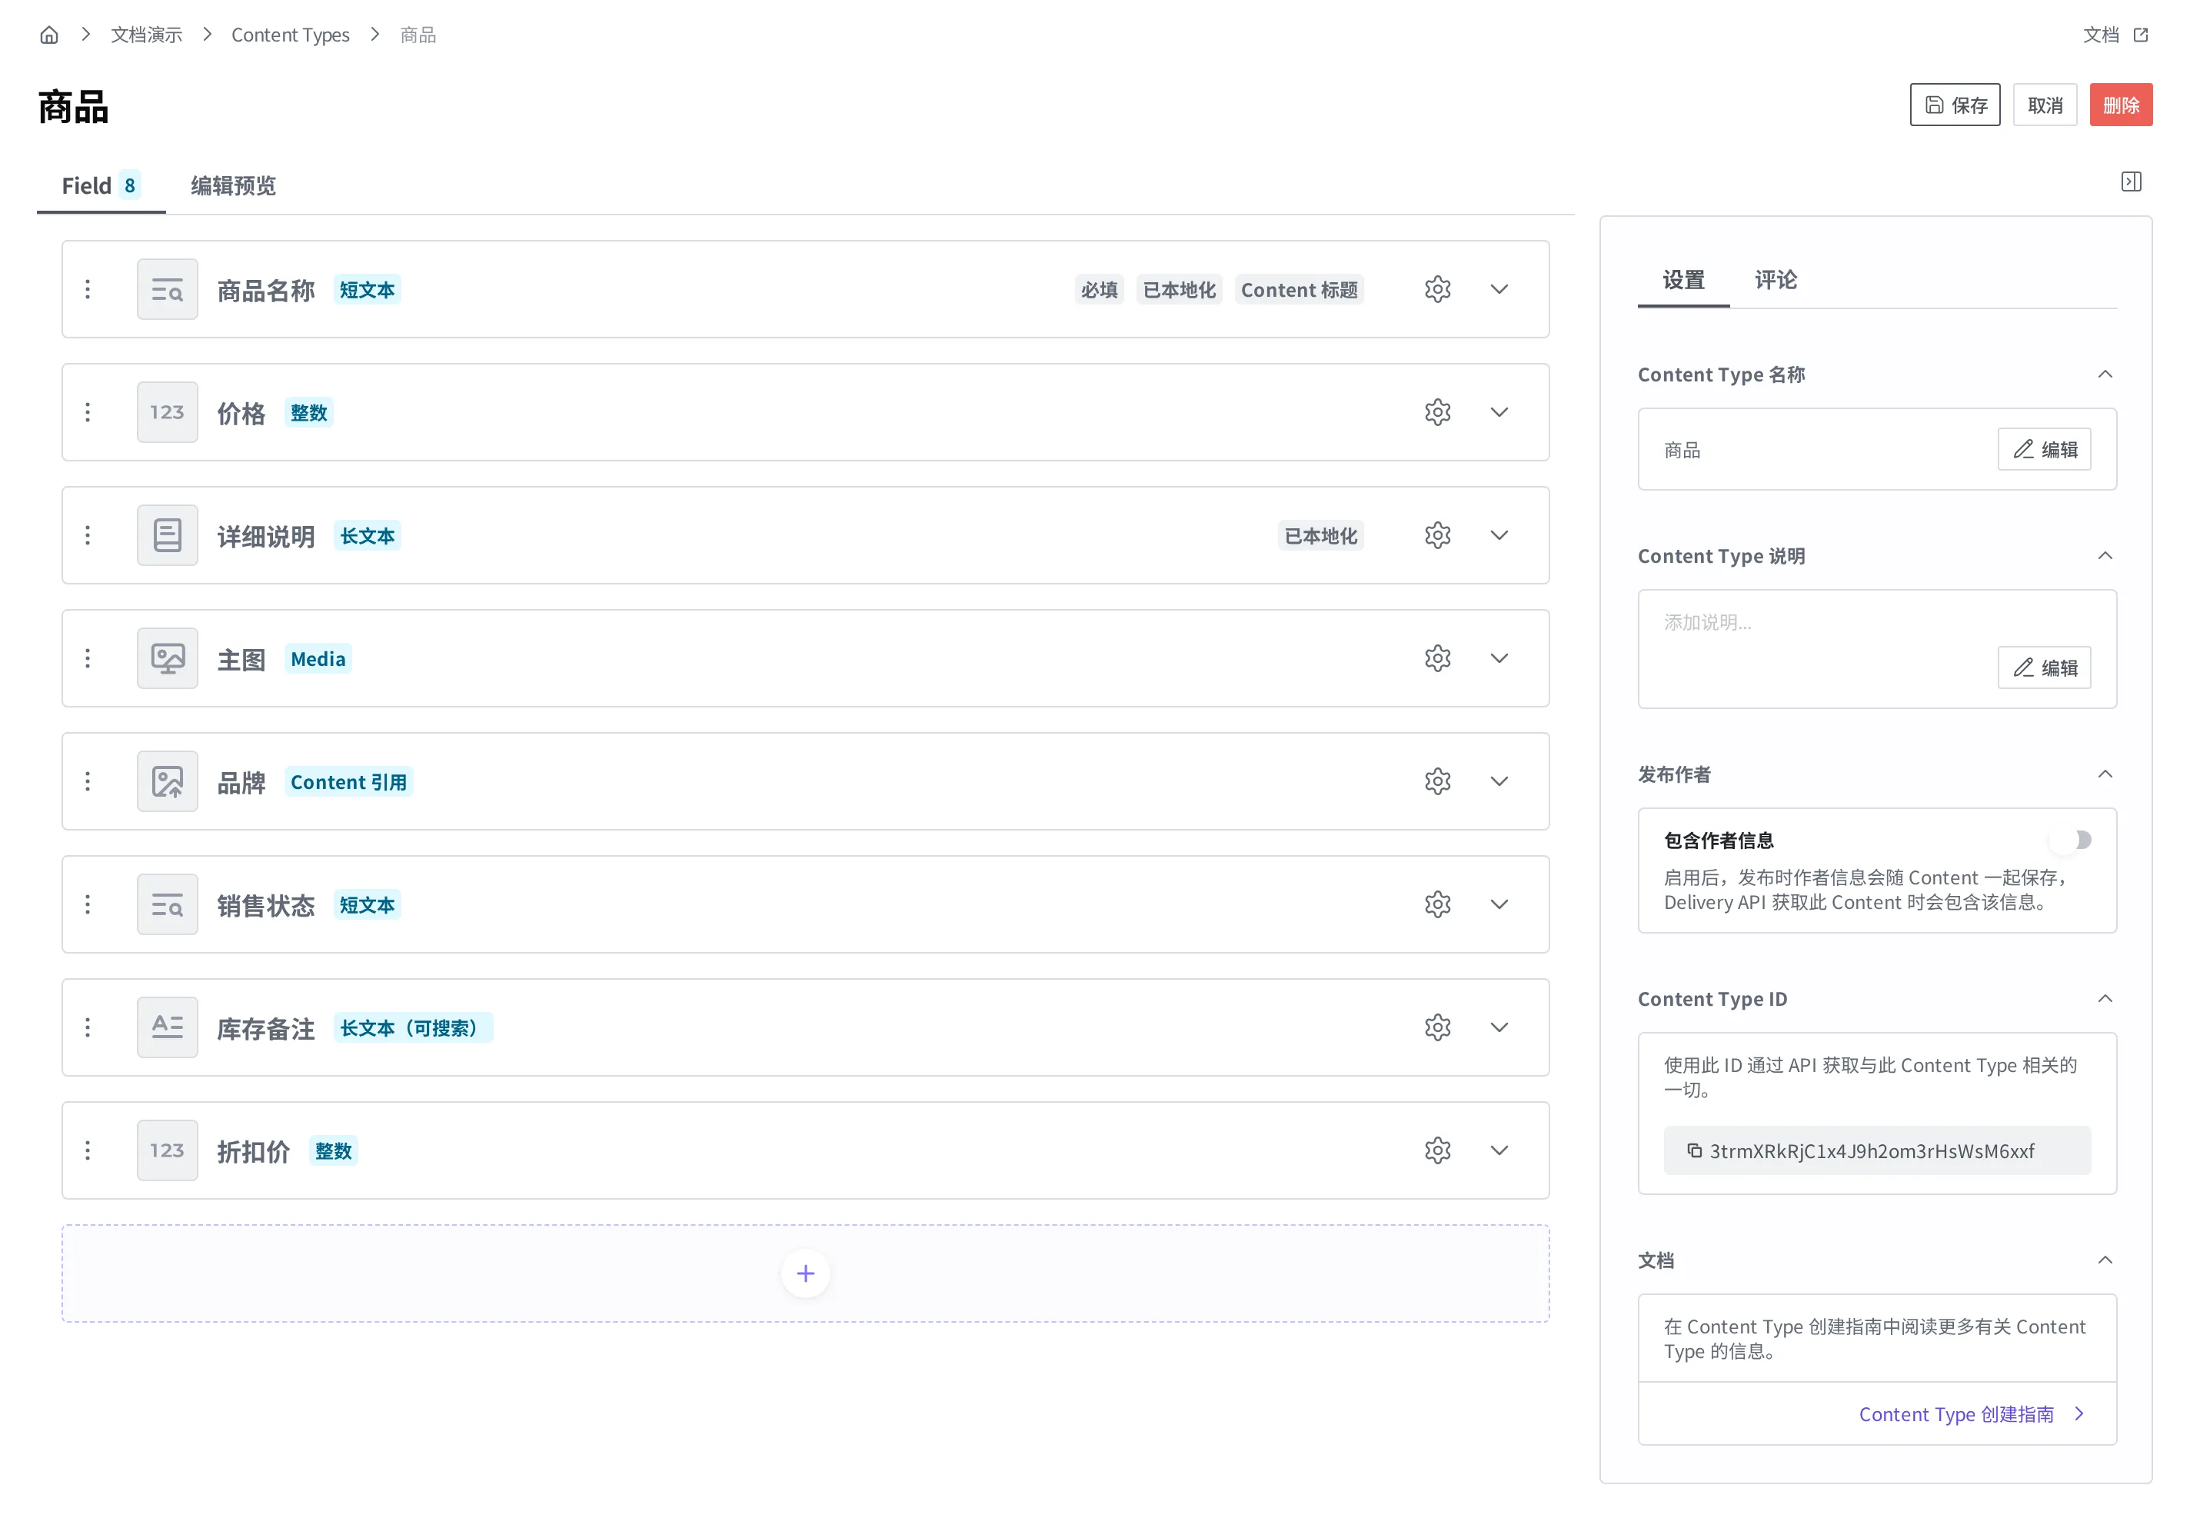Select the 评论 sidebar tab
2190x1538 pixels.
coord(1775,280)
